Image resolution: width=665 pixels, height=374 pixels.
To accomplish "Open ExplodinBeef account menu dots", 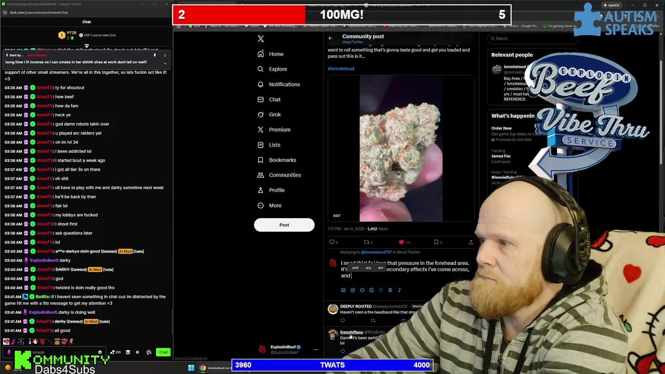I will tap(315, 350).
